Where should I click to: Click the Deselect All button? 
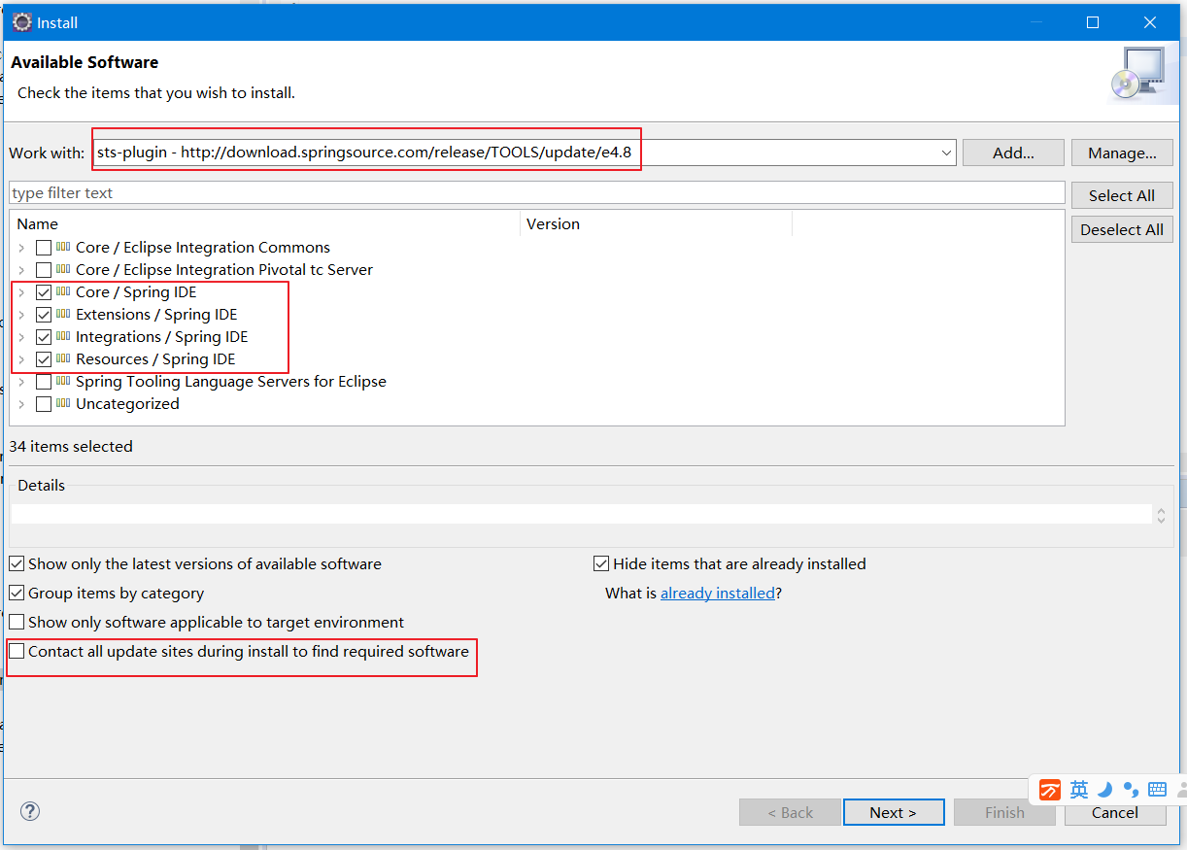click(1122, 229)
